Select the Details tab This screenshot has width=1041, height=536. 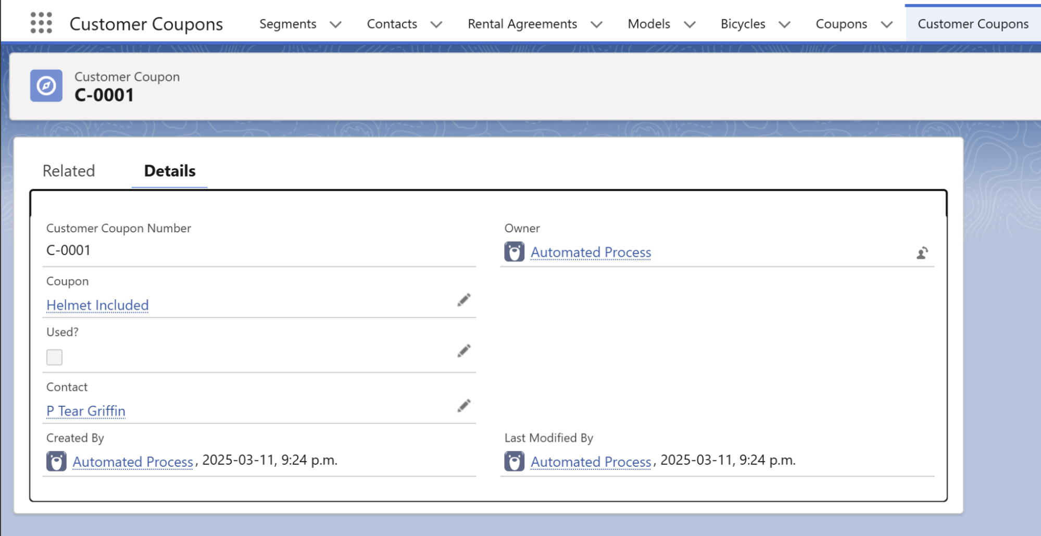tap(170, 171)
